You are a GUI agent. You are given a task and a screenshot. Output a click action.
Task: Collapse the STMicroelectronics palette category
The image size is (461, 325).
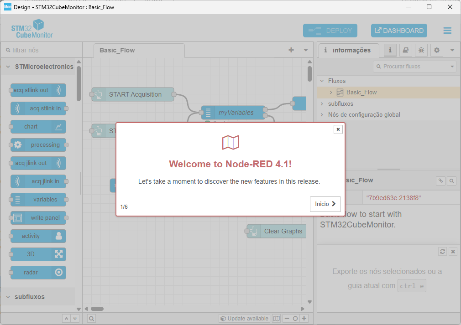click(x=8, y=67)
